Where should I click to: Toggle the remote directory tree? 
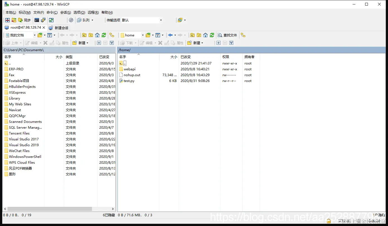click(243, 35)
